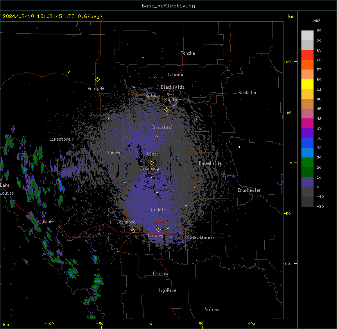The image size is (337, 329).
Task: Pick the red 60–65 dBZ legend swatch
Action: 307,55
